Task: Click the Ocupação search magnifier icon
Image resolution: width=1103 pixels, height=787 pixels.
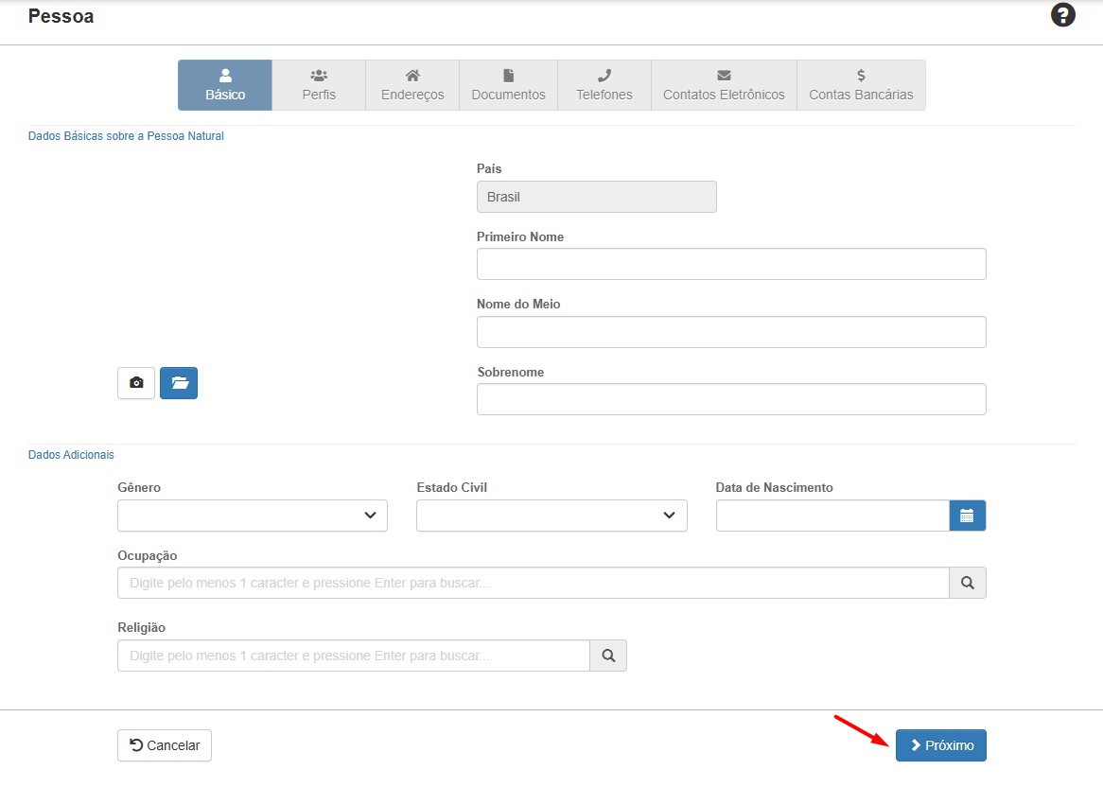Action: (x=967, y=583)
